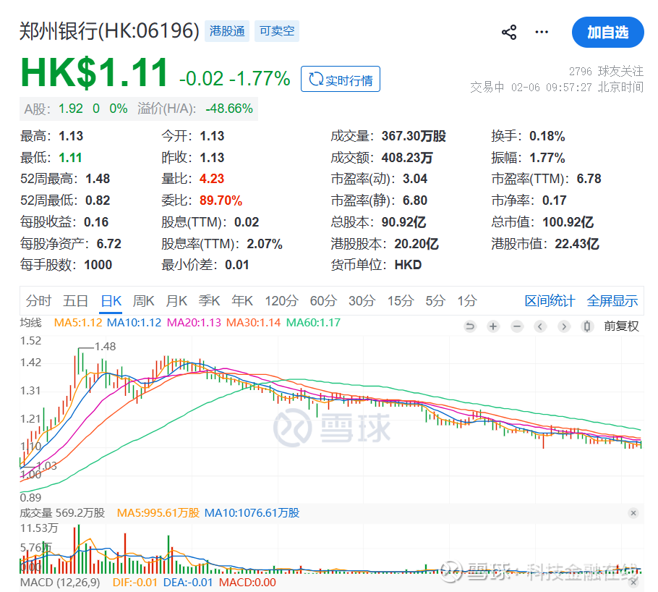658x592 pixels.
Task: Click the 52周最高 1.48 value
Action: click(98, 179)
